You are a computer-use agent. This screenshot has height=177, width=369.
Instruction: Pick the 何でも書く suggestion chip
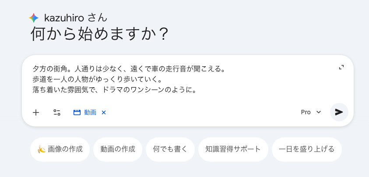(x=170, y=149)
